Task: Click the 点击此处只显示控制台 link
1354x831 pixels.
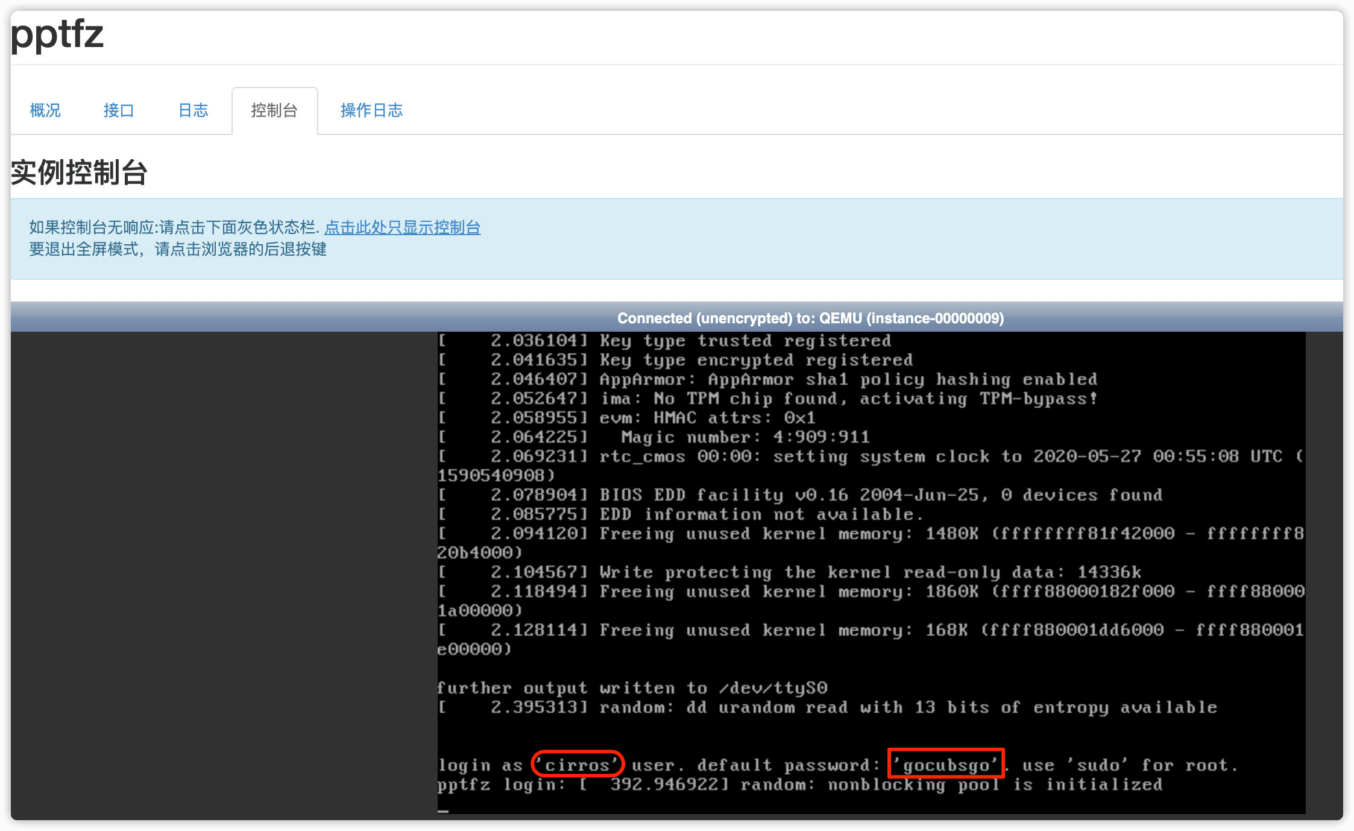Action: point(402,227)
